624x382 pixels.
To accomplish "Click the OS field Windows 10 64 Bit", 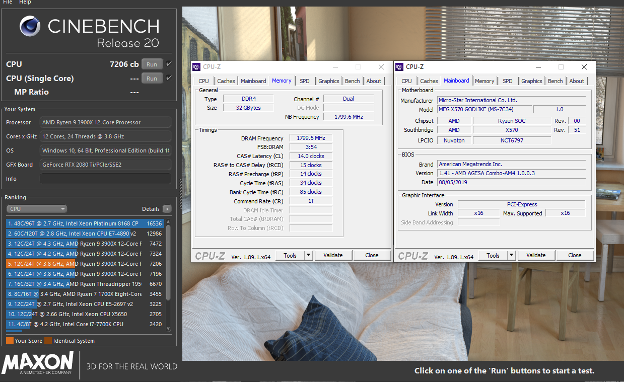I will pyautogui.click(x=105, y=150).
